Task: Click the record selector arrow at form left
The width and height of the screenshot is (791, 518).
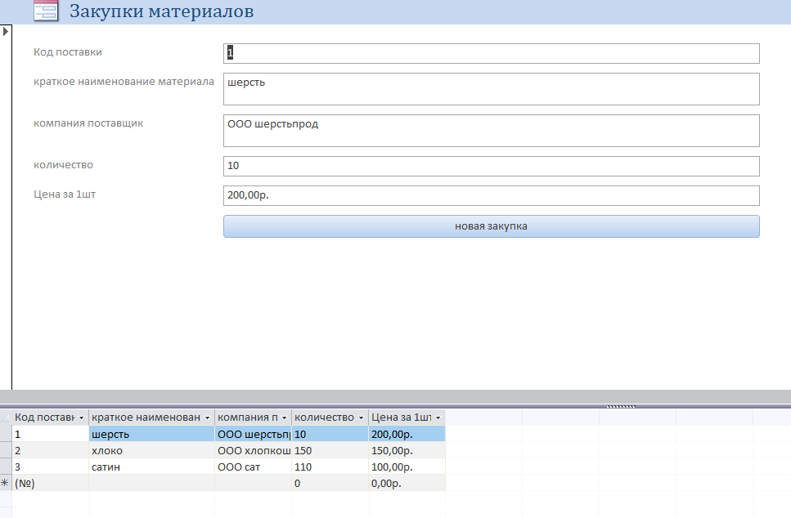Action: (x=6, y=31)
